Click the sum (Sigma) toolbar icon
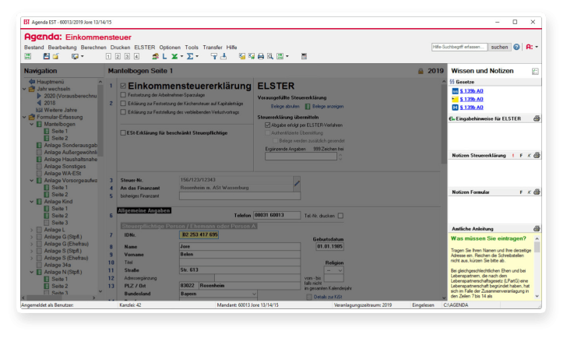This screenshot has width=567, height=338. click(x=189, y=57)
